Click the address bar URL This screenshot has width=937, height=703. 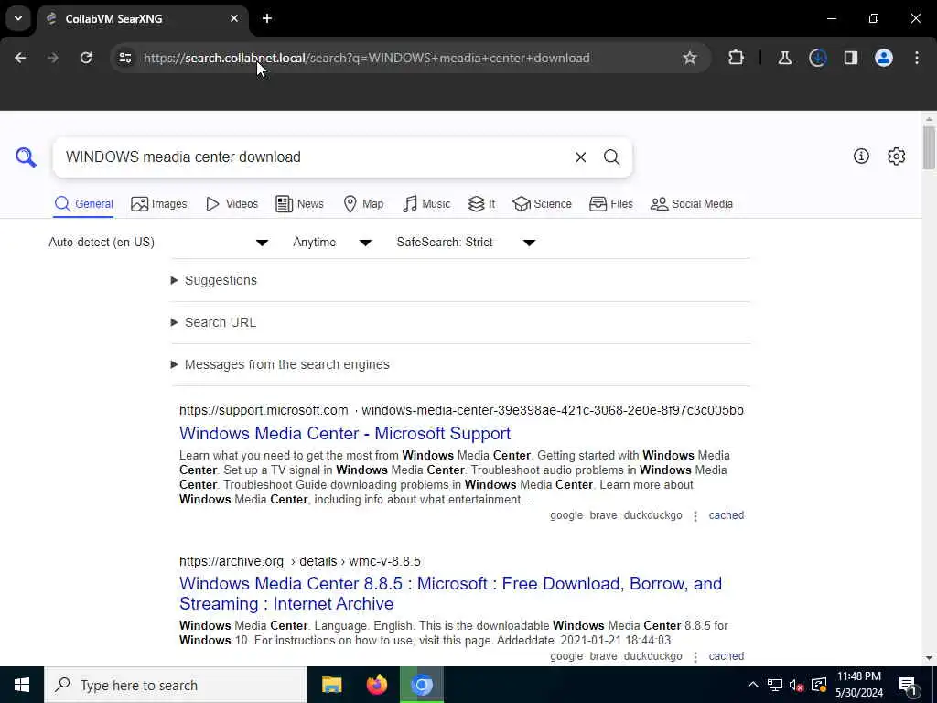[366, 58]
